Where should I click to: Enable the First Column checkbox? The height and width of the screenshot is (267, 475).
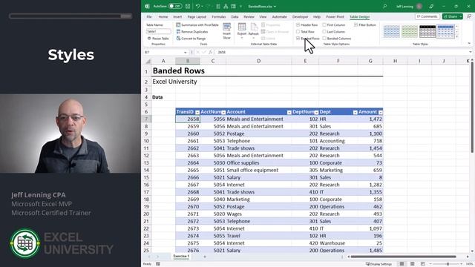(x=324, y=24)
